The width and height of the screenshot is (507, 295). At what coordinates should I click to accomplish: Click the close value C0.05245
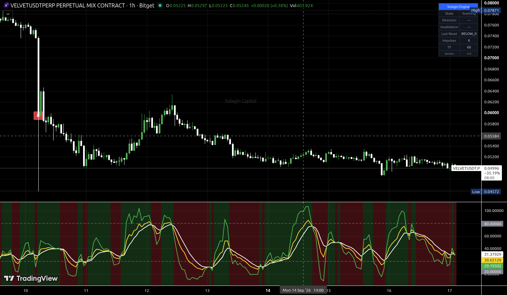click(239, 6)
